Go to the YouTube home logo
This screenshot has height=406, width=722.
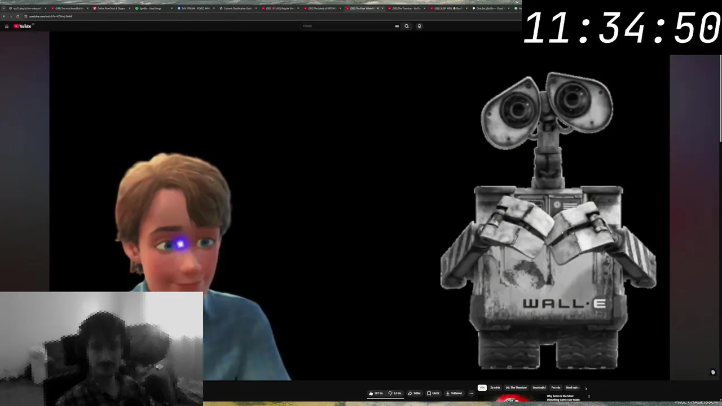click(23, 26)
